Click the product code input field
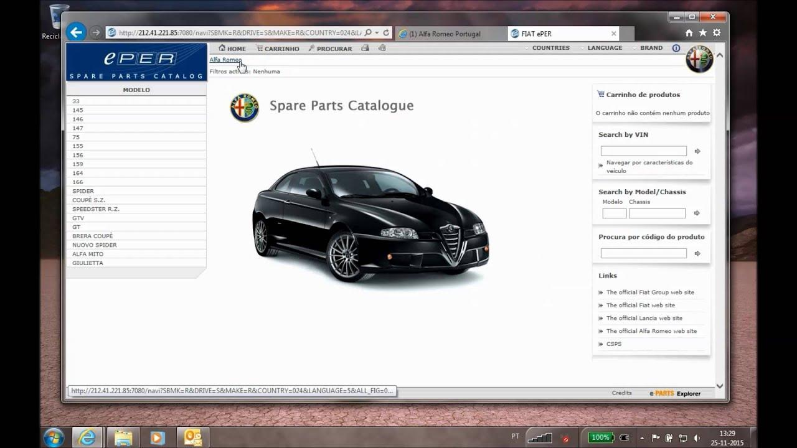Viewport: 797px width, 448px height. coord(643,253)
